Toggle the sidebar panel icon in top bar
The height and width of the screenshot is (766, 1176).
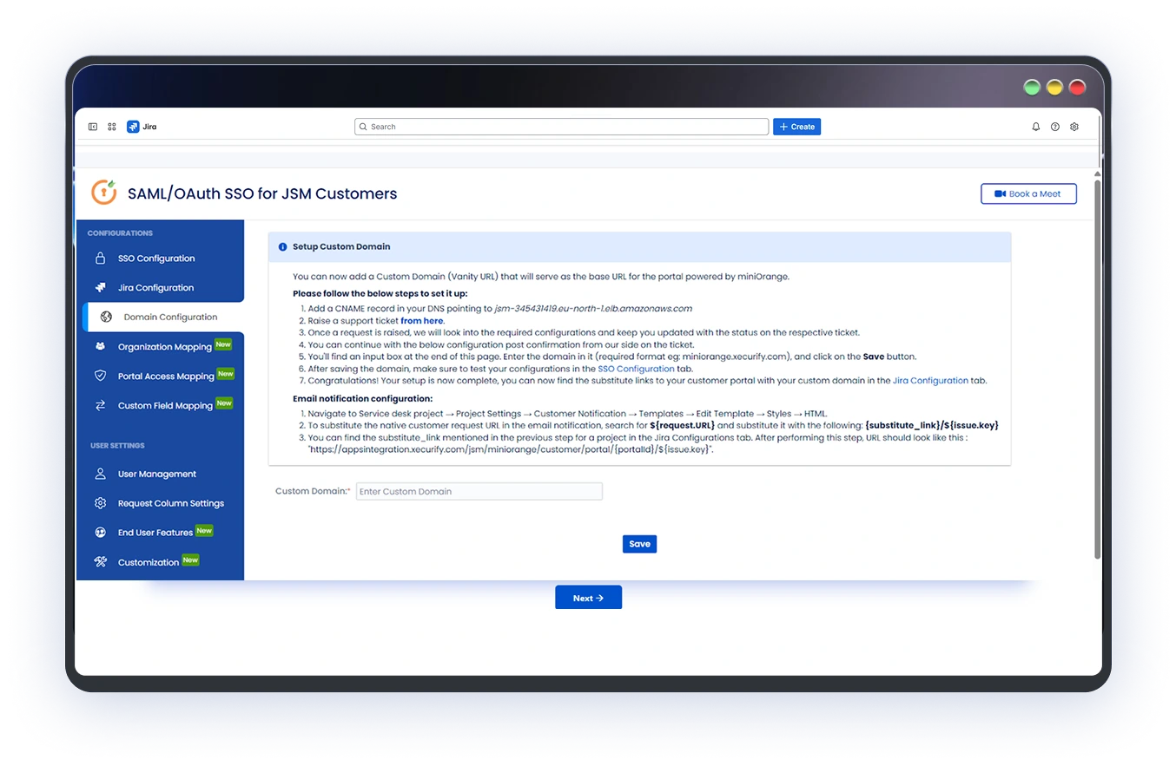[x=93, y=127]
